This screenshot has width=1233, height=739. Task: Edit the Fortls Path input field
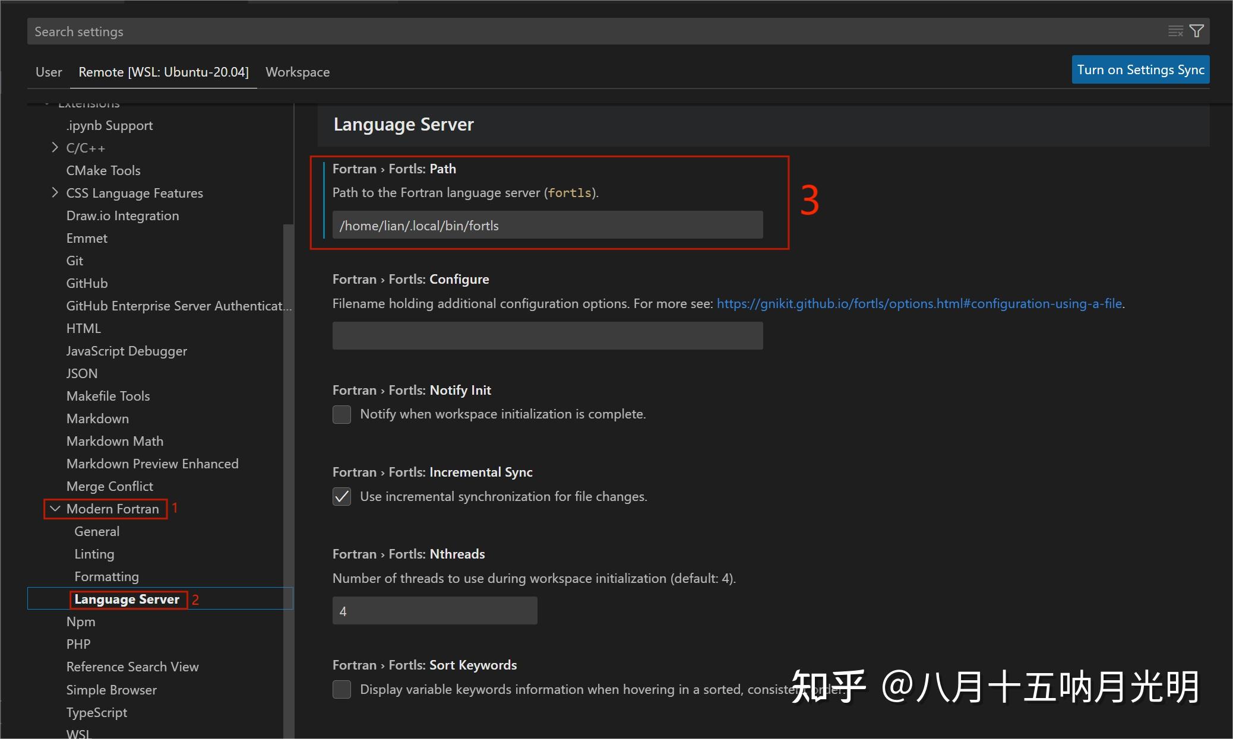pyautogui.click(x=546, y=225)
